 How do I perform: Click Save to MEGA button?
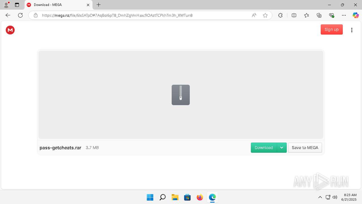[x=305, y=148]
